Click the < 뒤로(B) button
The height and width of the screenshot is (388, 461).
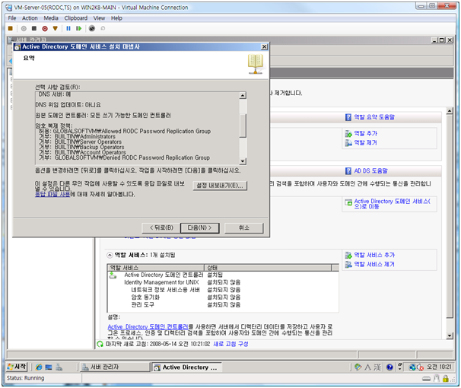(161, 227)
